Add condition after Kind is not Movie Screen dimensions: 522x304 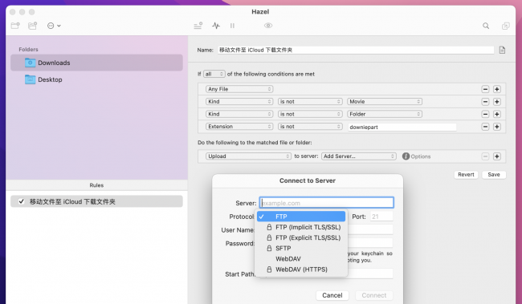(x=496, y=102)
